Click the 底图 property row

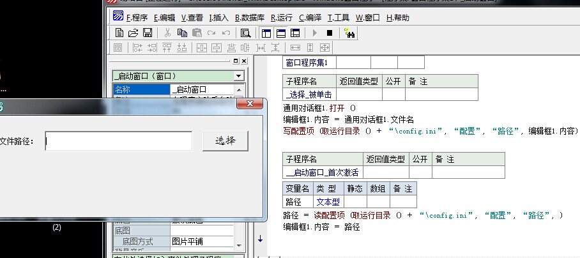point(142,231)
